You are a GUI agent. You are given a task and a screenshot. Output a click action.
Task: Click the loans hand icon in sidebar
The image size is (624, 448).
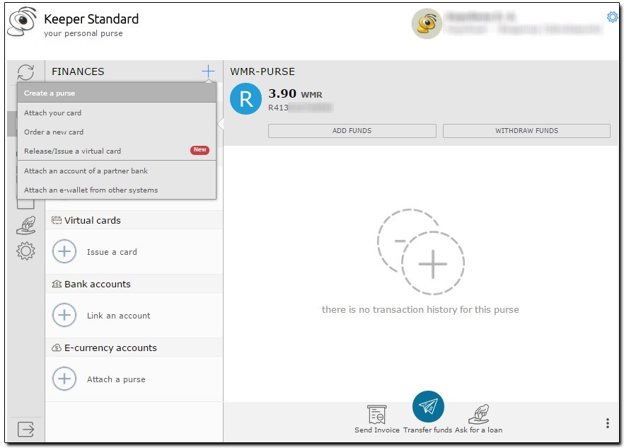(25, 225)
